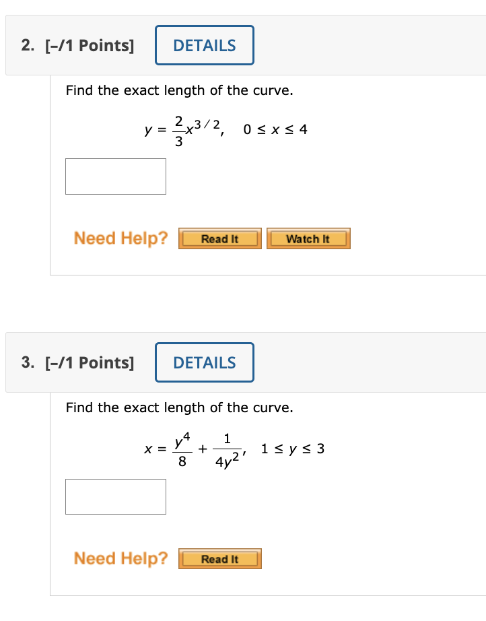Click Read It under question 3

pos(219,558)
